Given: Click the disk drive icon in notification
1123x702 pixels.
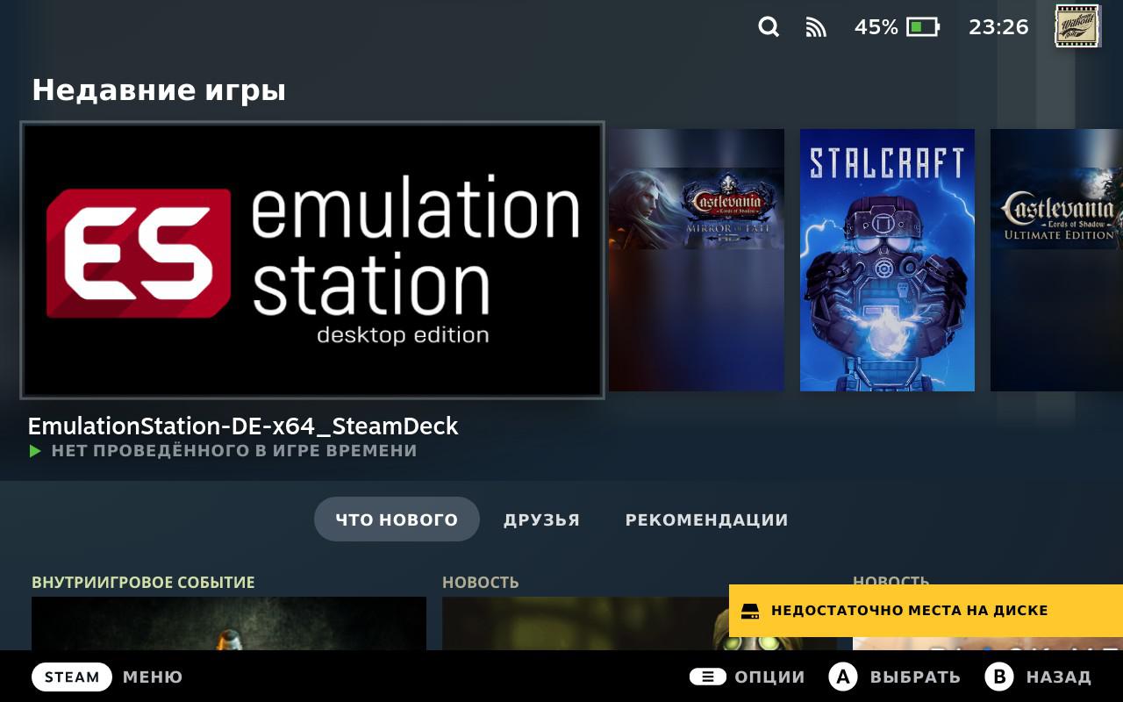Looking at the screenshot, I should point(750,611).
